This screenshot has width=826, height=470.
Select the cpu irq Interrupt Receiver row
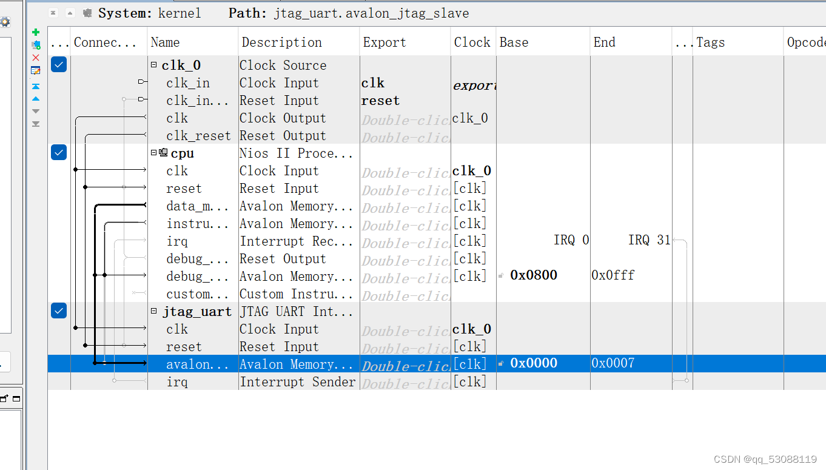tap(437, 241)
